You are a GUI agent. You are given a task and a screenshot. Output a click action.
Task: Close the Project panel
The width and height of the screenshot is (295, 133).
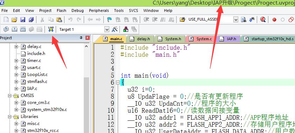tap(88, 38)
